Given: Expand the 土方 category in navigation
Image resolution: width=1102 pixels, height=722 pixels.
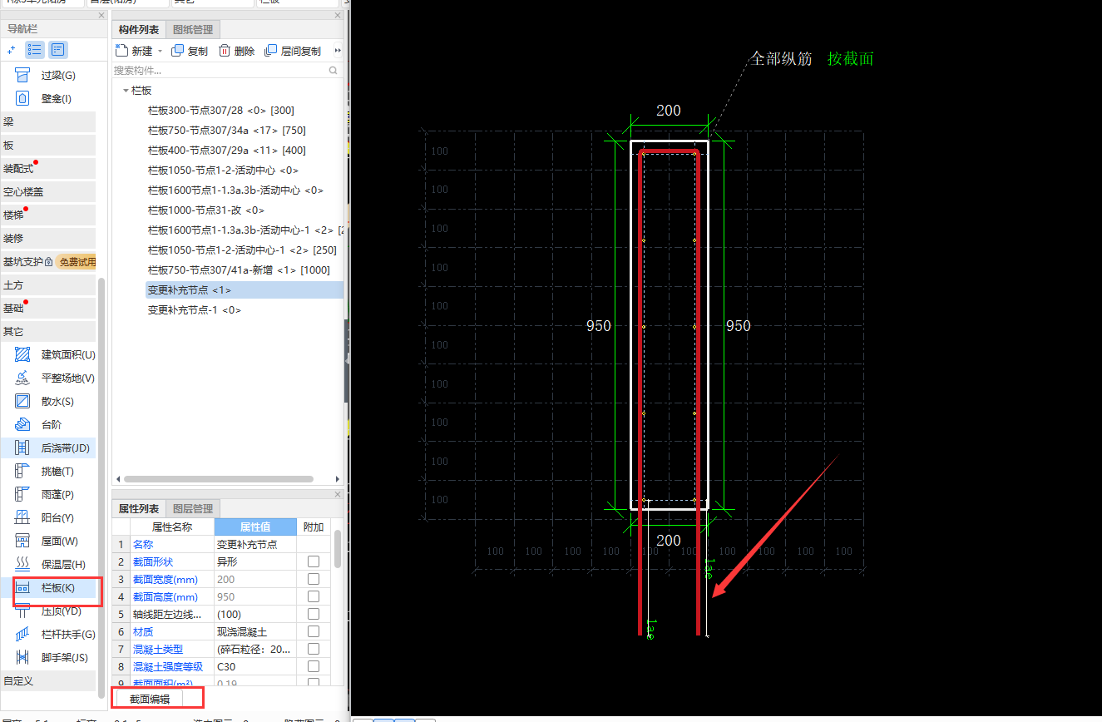Looking at the screenshot, I should 48,285.
